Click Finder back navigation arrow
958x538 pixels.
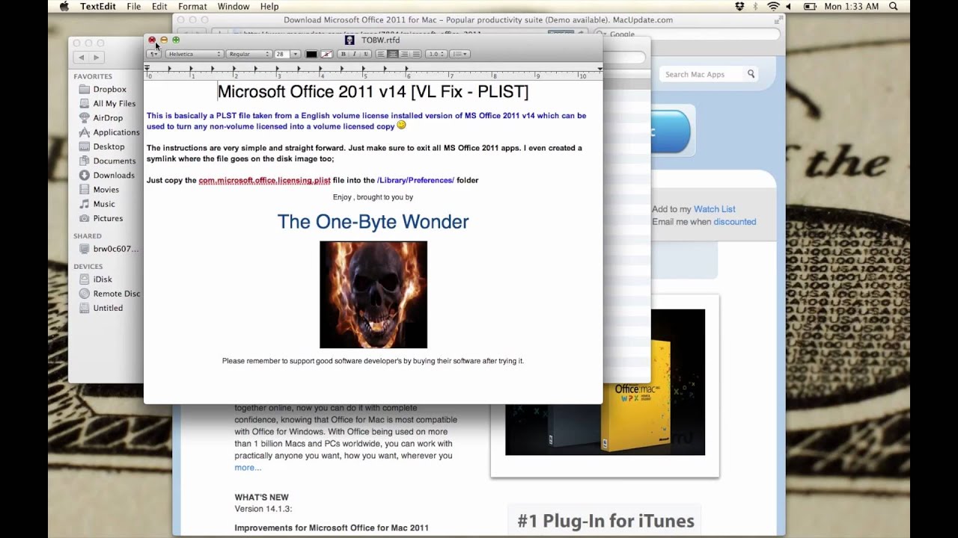82,58
